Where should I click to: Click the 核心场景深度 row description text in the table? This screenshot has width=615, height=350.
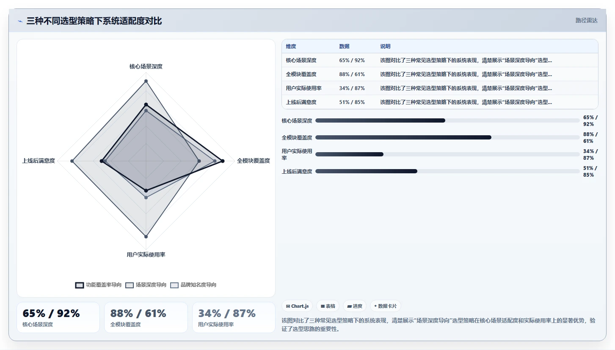point(466,60)
